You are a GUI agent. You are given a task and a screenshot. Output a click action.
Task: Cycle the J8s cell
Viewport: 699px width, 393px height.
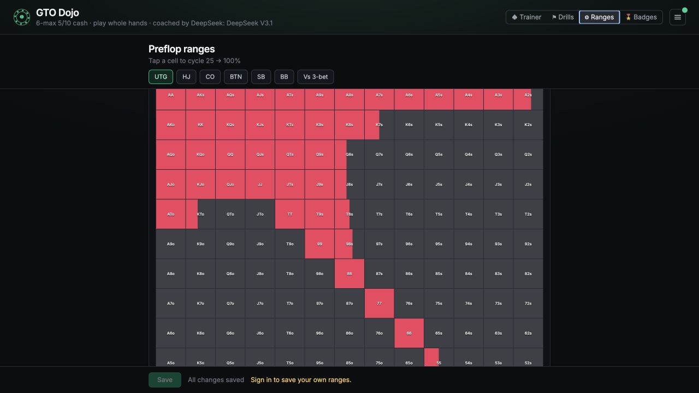pyautogui.click(x=349, y=184)
